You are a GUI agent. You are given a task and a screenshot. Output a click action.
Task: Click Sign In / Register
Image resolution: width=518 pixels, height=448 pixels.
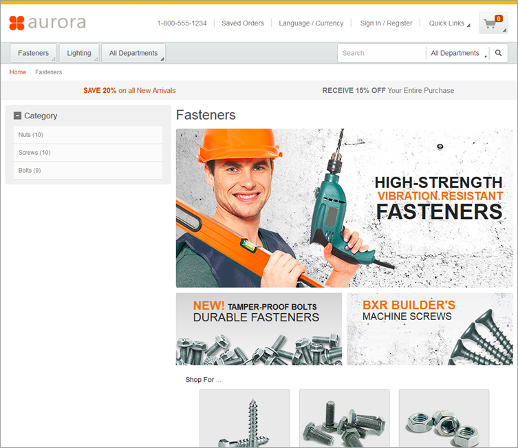pos(386,23)
